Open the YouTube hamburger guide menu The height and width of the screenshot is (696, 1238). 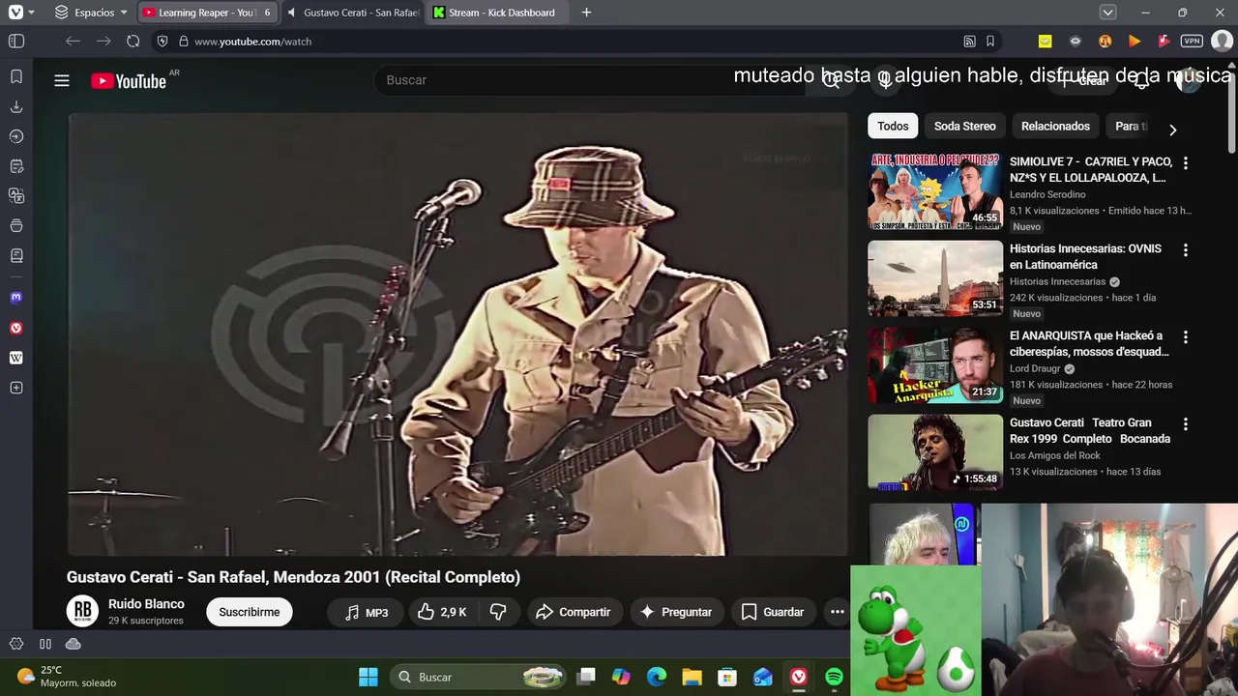[62, 80]
